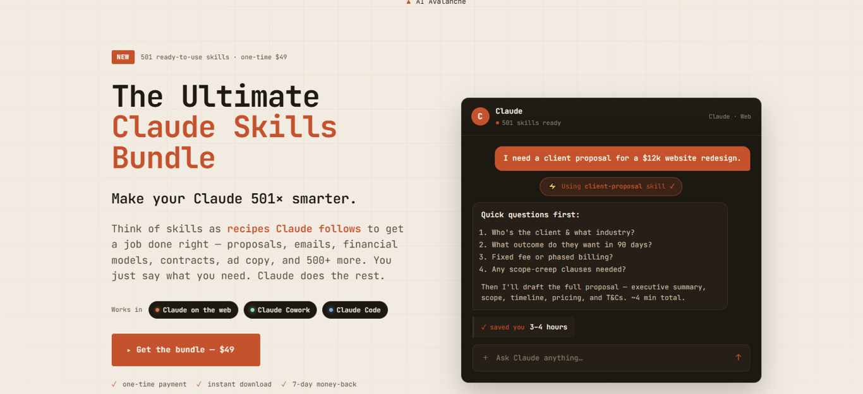Click the lightning bolt icon in skill chip
Viewport: 863px width, 394px height.
point(553,186)
